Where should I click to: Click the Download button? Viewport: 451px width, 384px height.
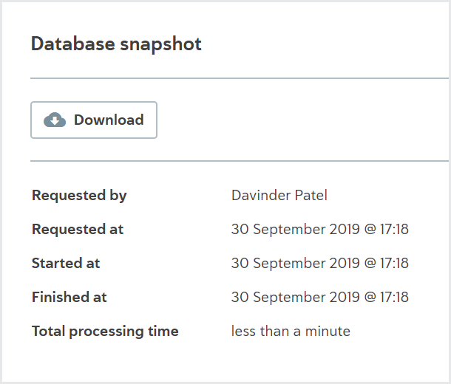click(x=94, y=120)
